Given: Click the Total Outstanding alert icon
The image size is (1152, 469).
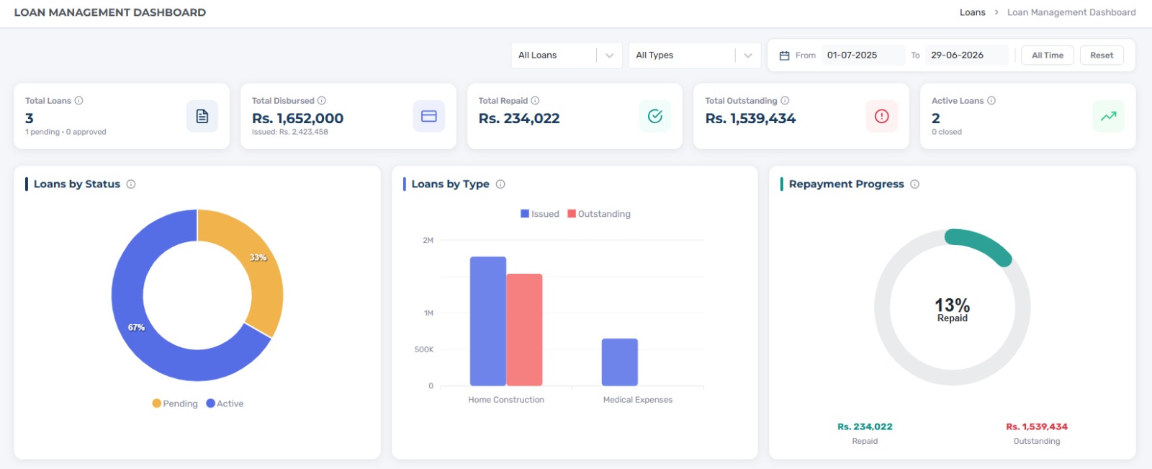Looking at the screenshot, I should (x=882, y=116).
